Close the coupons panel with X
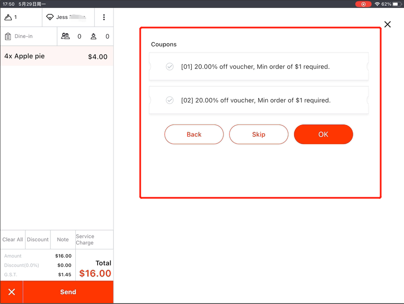Screen dimensions: 404x304 click(x=387, y=24)
